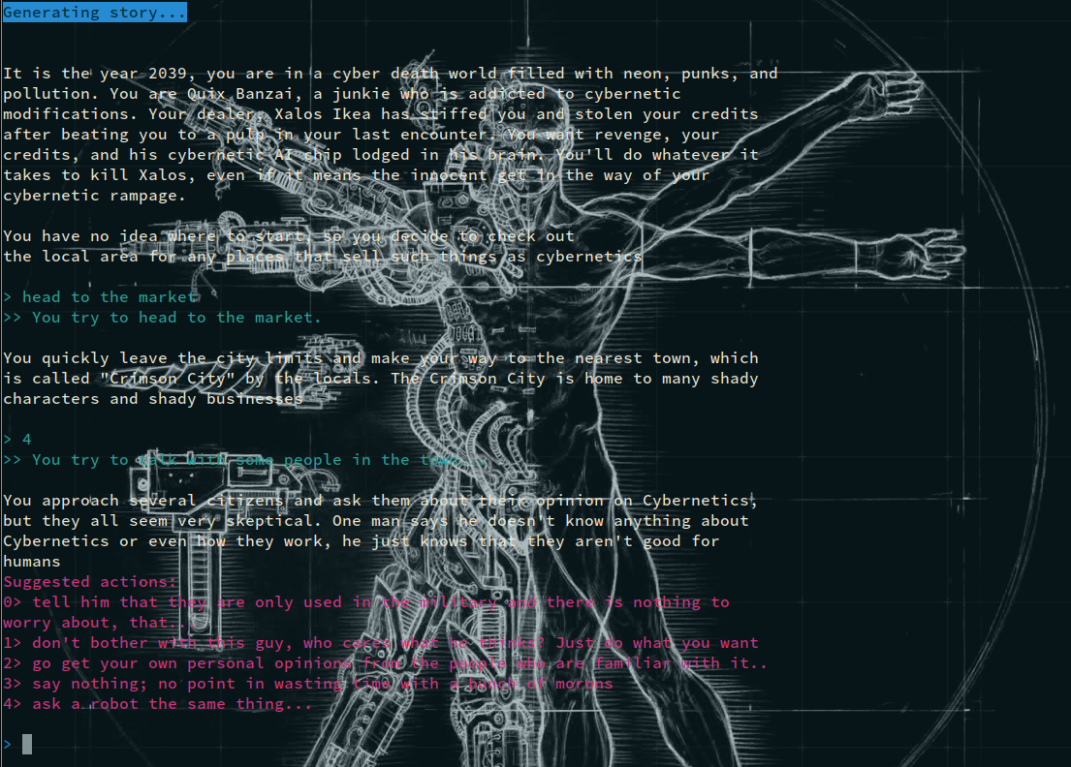Click the line 'characters and shady businesses'
The image size is (1071, 767).
152,399
